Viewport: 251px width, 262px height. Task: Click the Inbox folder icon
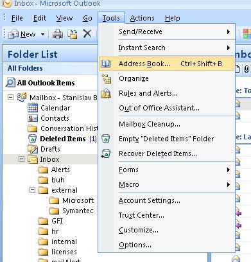33,159
